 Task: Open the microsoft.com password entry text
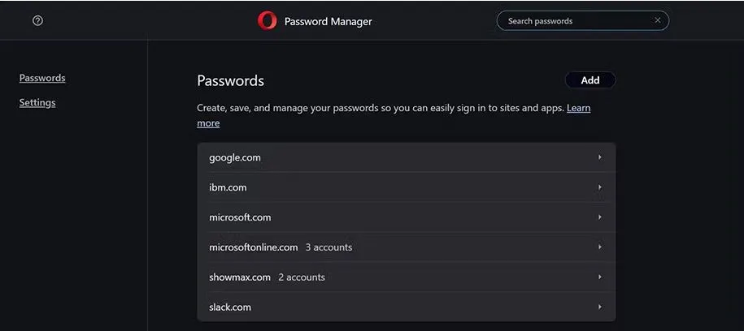240,217
